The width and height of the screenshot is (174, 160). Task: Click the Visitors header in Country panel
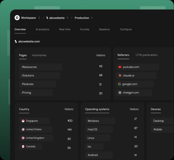(x=69, y=109)
